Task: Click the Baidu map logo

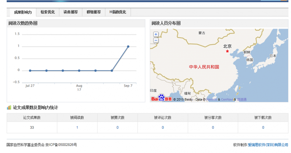Action: 161,98
